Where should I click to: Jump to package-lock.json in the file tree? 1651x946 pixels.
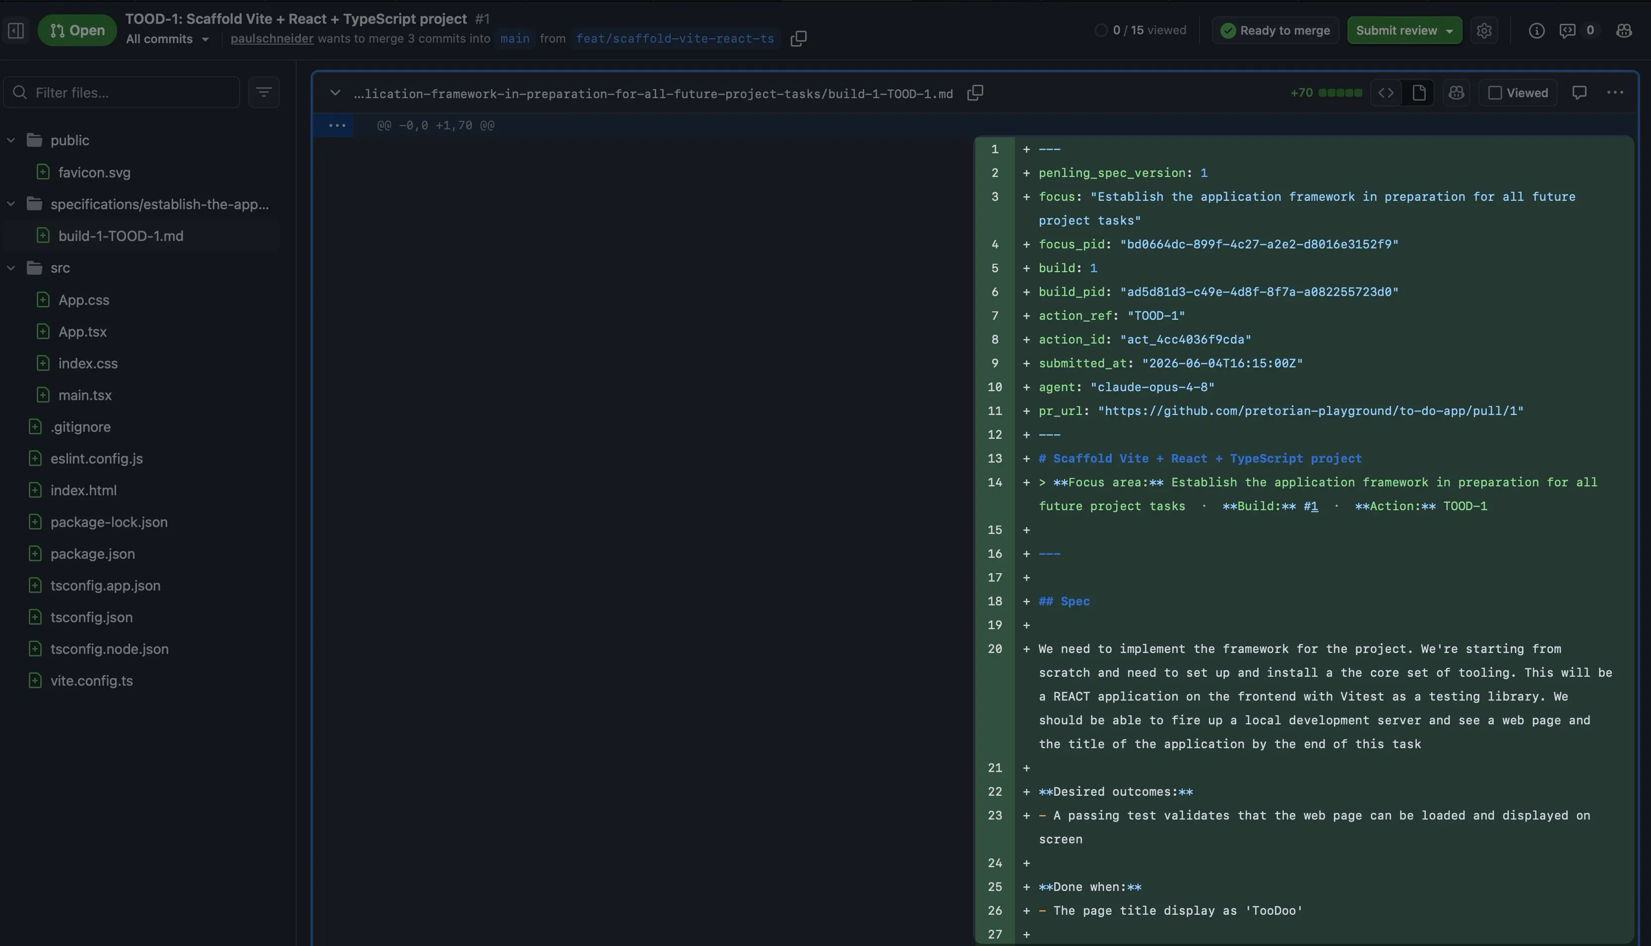tap(109, 523)
